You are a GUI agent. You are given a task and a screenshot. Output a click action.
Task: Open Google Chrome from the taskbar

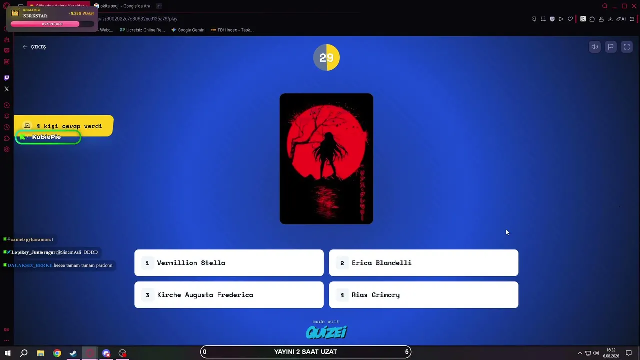click(57, 353)
